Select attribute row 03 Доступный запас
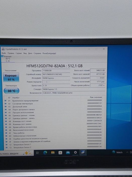This screenshot has height=177, width=132. [x=55, y=106]
